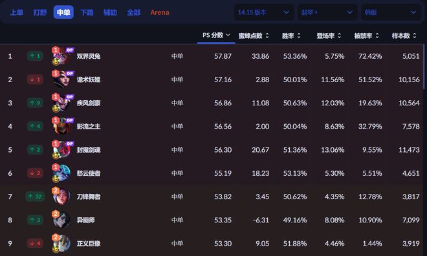The height and width of the screenshot is (256, 427).
Task: Switch to the 下路 tab
Action: pos(87,12)
